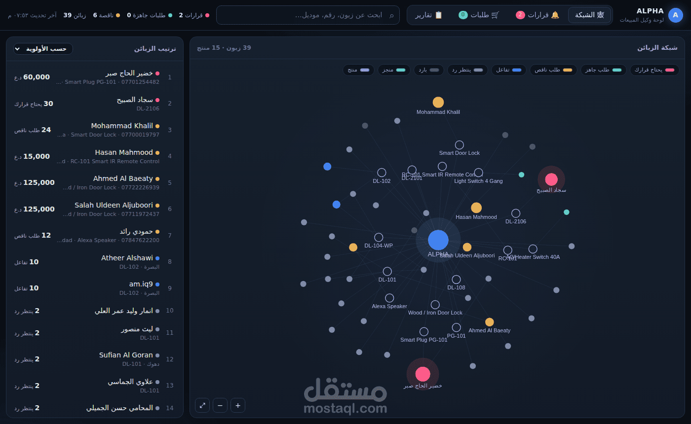Viewport: 691px width, 424px height.
Task: Toggle the يحتاج قرارك legend filter
Action: point(654,70)
